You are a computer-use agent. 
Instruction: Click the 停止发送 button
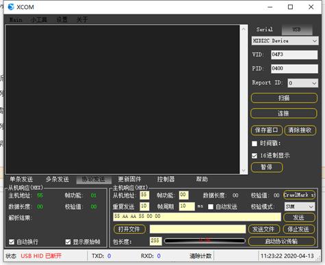(x=299, y=229)
